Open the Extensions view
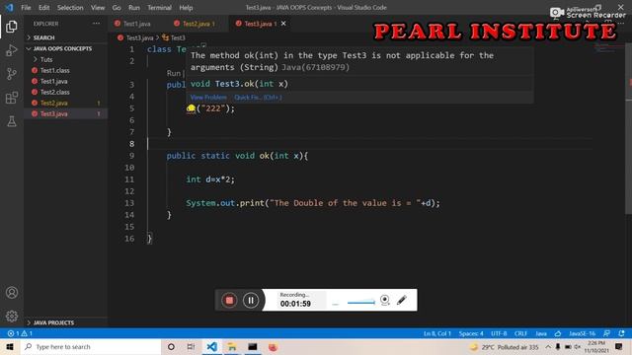Image resolution: width=632 pixels, height=355 pixels. (12, 98)
